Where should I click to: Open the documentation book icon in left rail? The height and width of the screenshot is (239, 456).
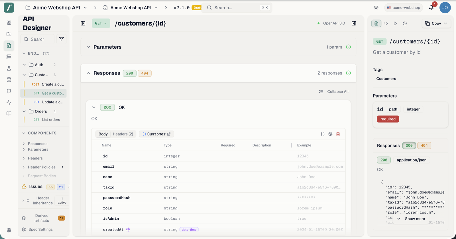coord(9,114)
